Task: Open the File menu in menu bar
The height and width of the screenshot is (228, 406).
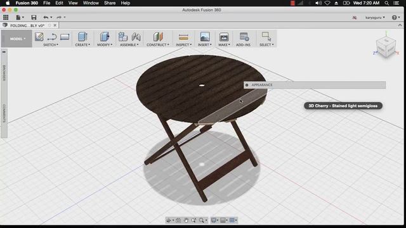Action: click(46, 3)
